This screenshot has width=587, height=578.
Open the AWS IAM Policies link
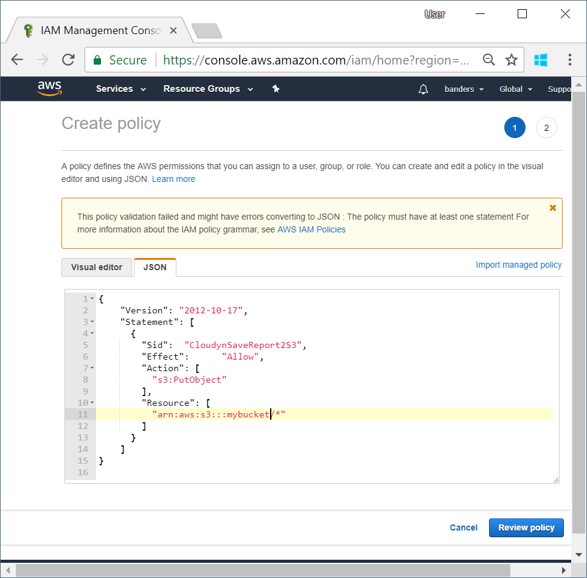311,229
